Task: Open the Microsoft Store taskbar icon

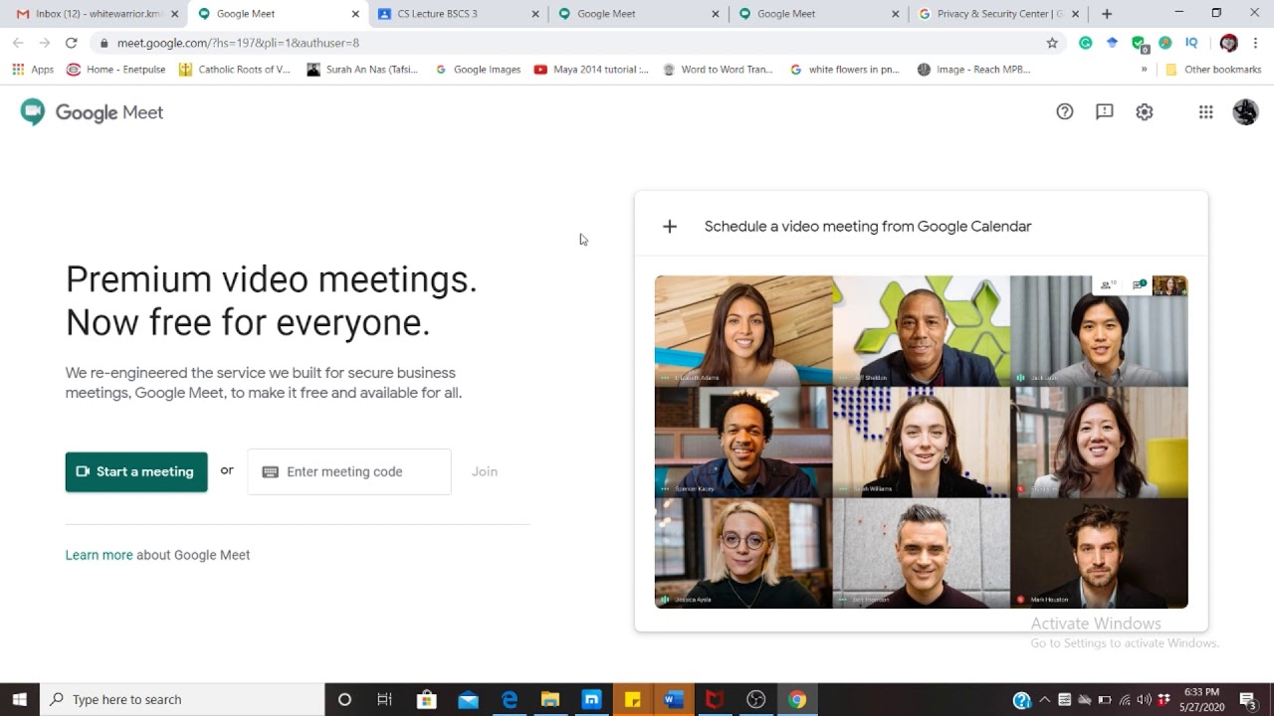Action: click(427, 699)
